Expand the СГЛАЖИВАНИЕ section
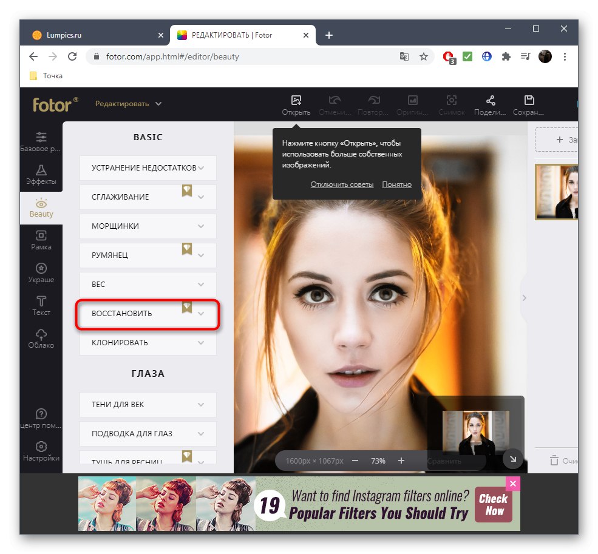598x554 pixels. pyautogui.click(x=148, y=197)
